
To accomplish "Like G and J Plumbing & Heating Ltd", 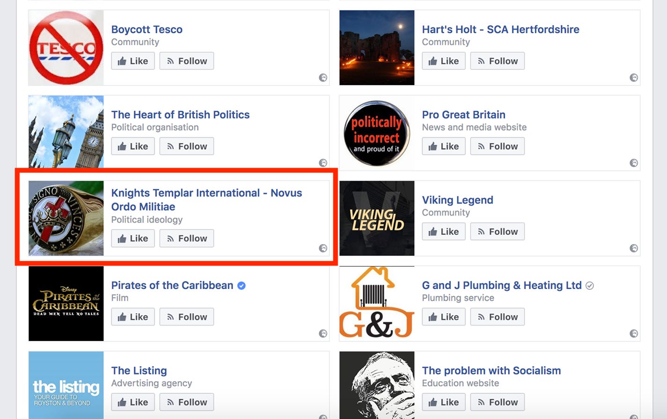I will [444, 317].
